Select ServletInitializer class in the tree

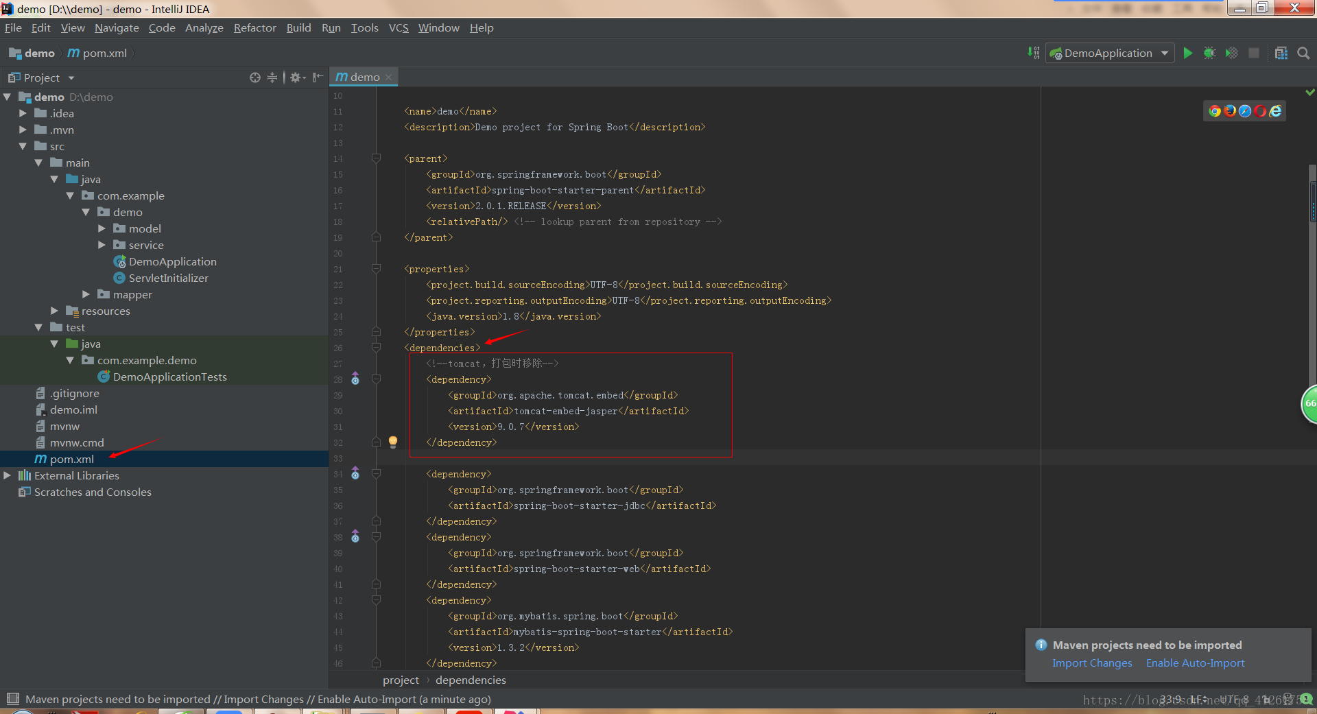point(168,278)
